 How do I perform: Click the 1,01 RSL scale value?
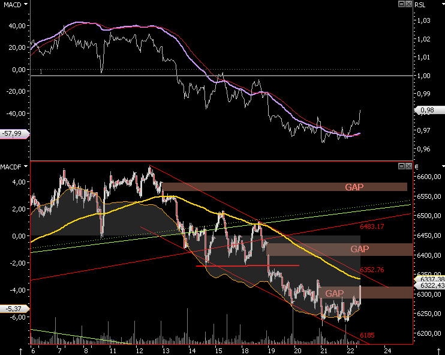pos(424,57)
